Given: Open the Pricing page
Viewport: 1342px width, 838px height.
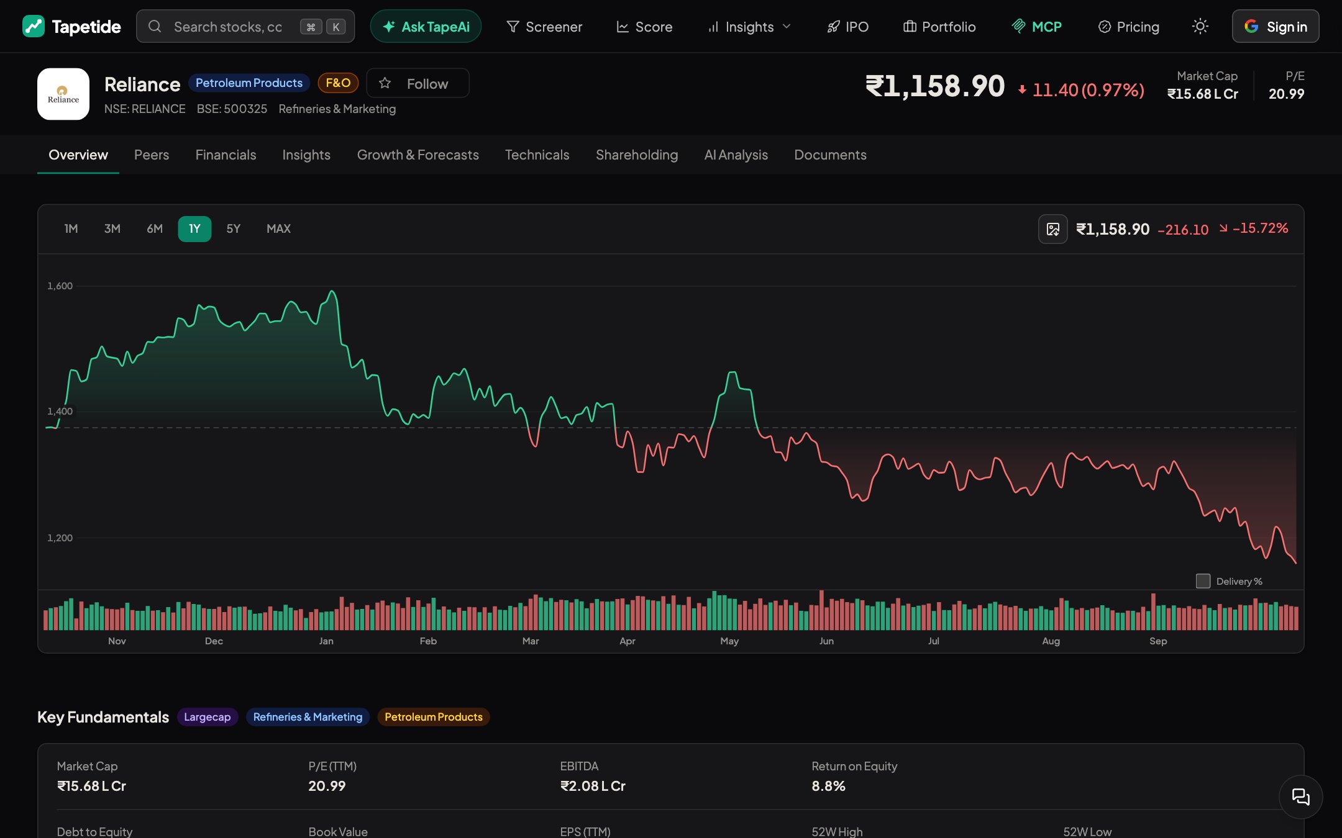Looking at the screenshot, I should coord(1129,27).
